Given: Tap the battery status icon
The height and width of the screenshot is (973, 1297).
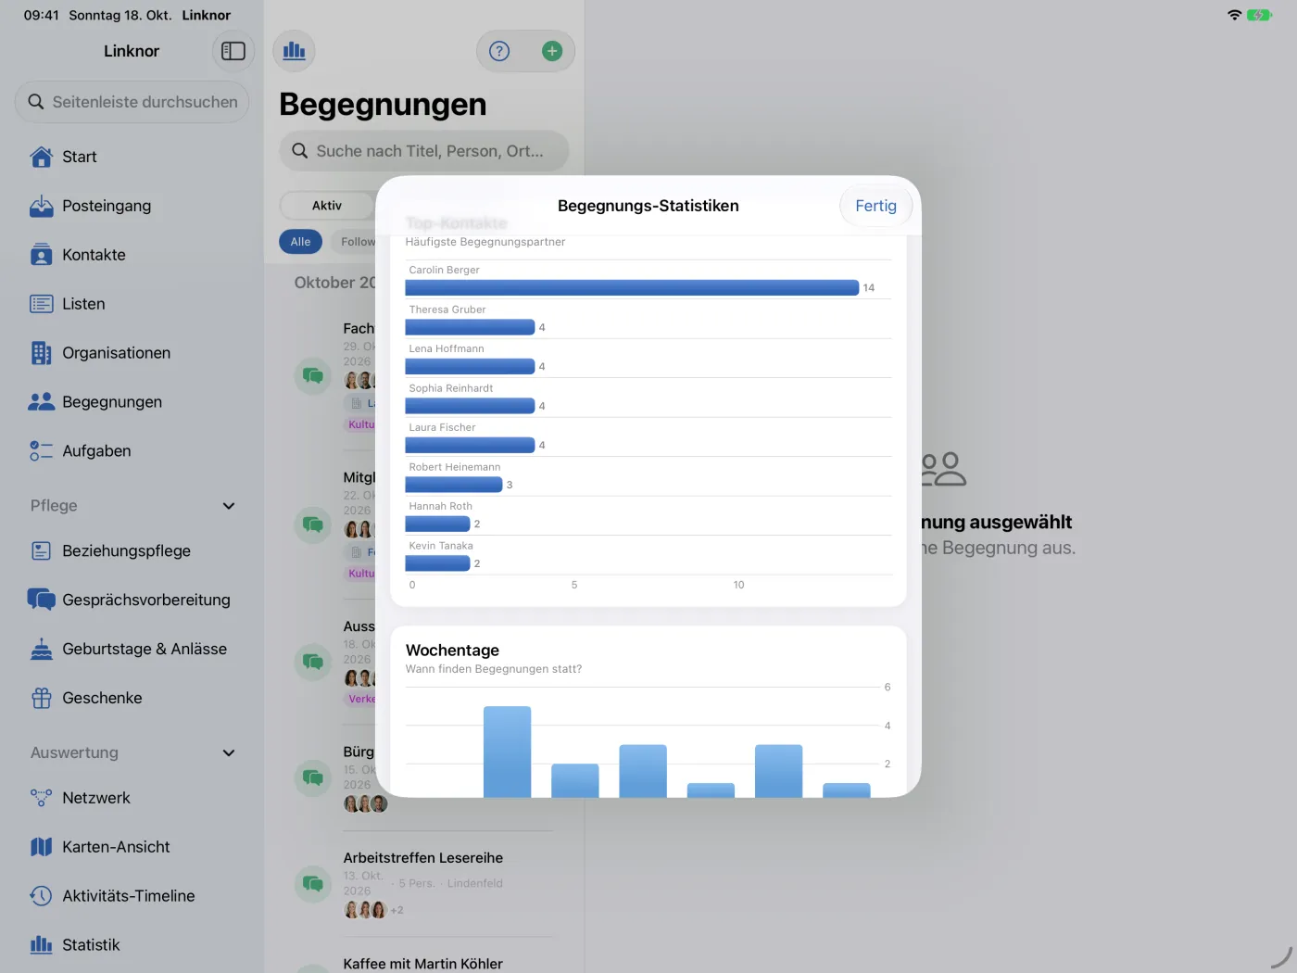Looking at the screenshot, I should click(1259, 15).
